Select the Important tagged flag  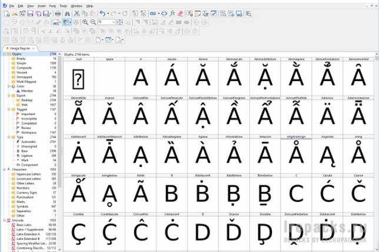tap(28, 114)
